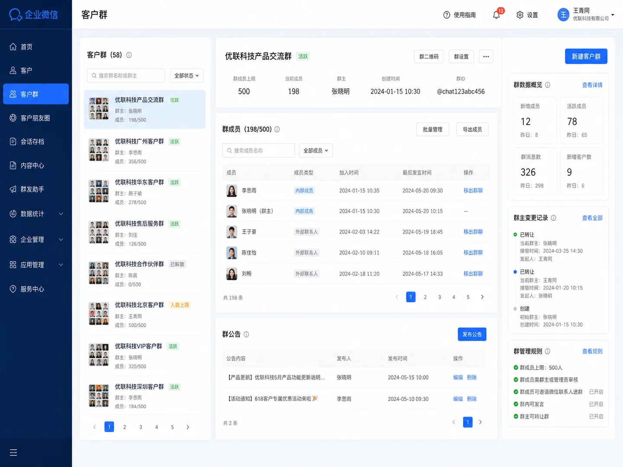Go to page 3 of member list

point(440,297)
